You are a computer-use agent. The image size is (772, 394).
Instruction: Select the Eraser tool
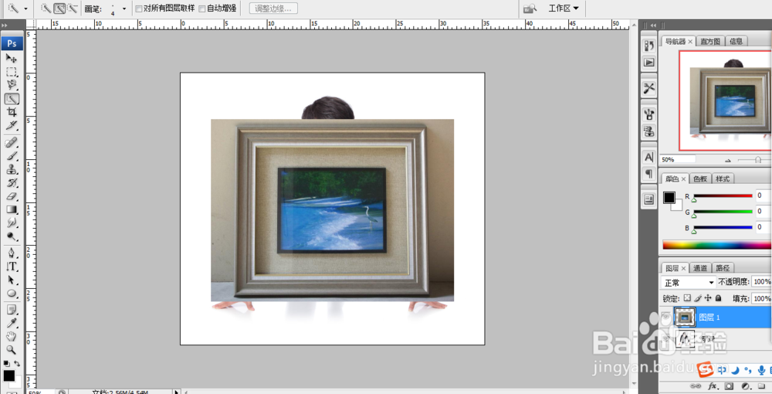(x=12, y=196)
